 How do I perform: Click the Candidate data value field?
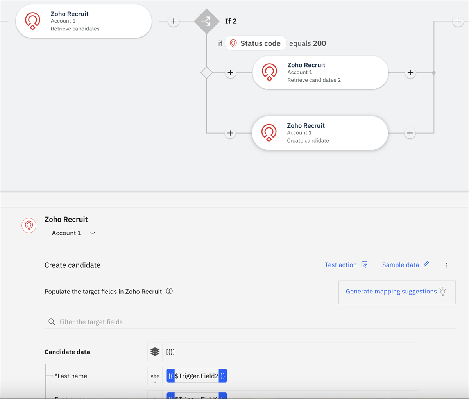coord(291,352)
